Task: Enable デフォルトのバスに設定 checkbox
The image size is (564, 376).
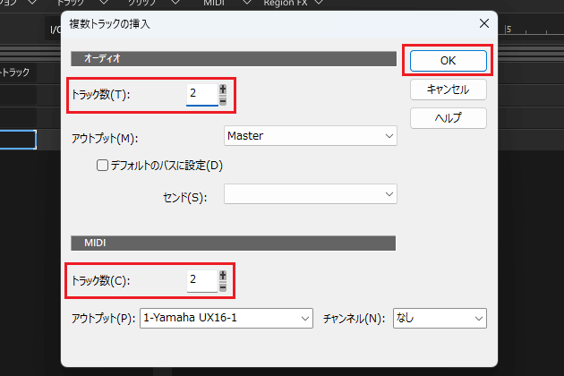Action: 103,165
